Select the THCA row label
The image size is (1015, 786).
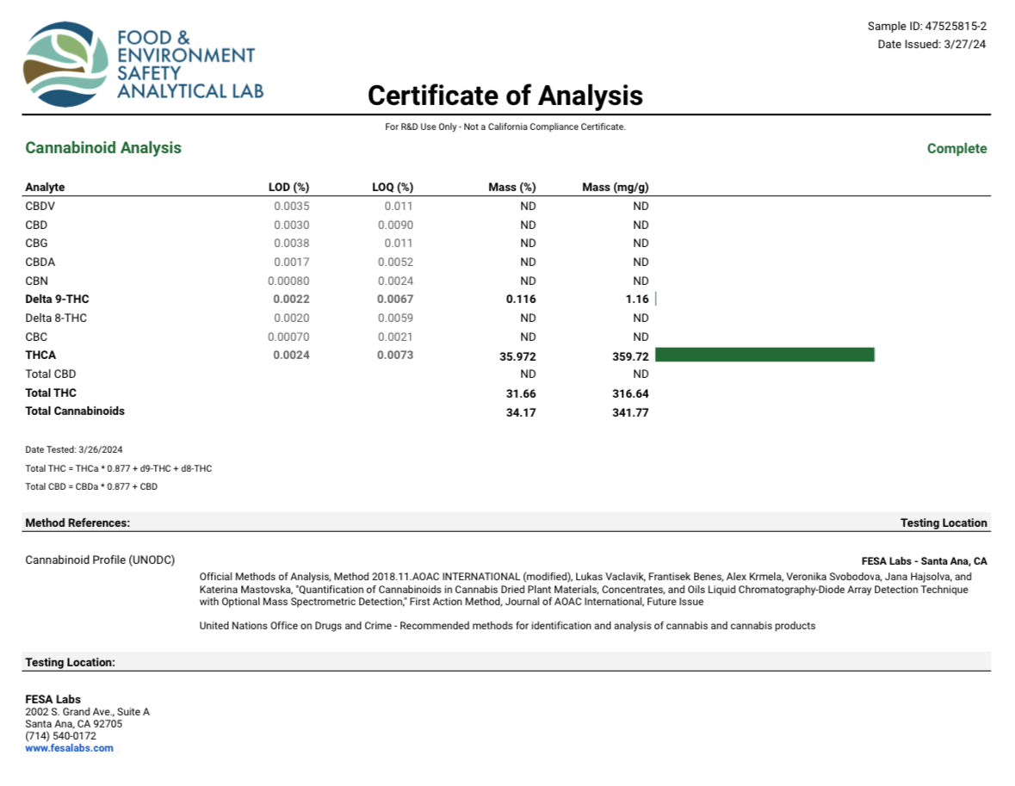pyautogui.click(x=40, y=355)
